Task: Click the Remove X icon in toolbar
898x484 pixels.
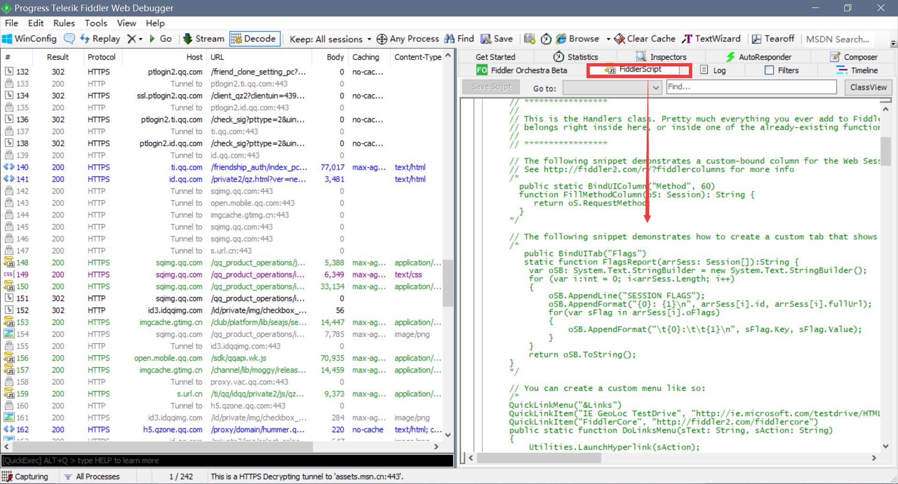Action: [132, 39]
